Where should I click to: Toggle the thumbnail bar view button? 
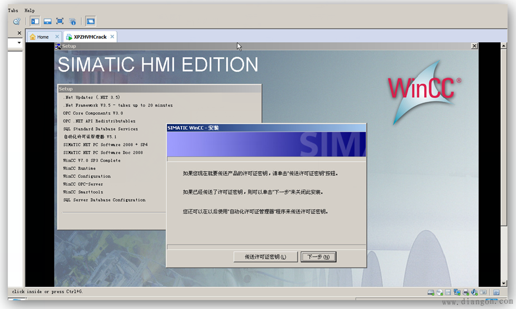pyautogui.click(x=47, y=21)
